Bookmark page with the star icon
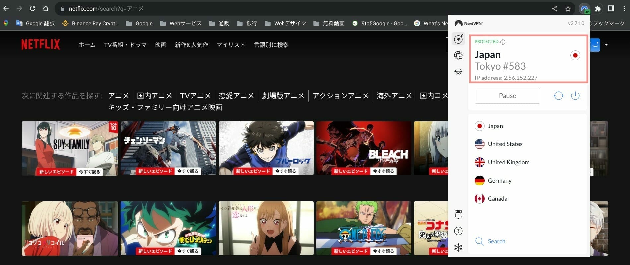The height and width of the screenshot is (265, 630). 568,9
